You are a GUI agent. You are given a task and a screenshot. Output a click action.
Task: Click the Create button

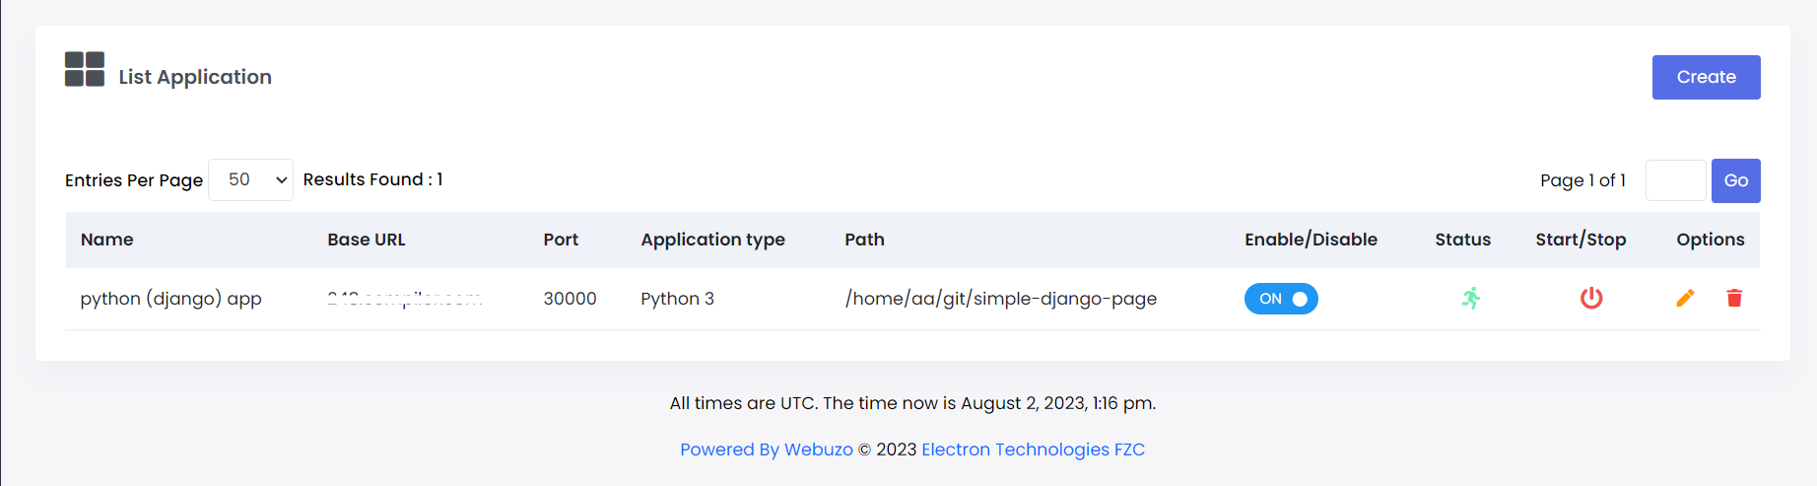1706,77
